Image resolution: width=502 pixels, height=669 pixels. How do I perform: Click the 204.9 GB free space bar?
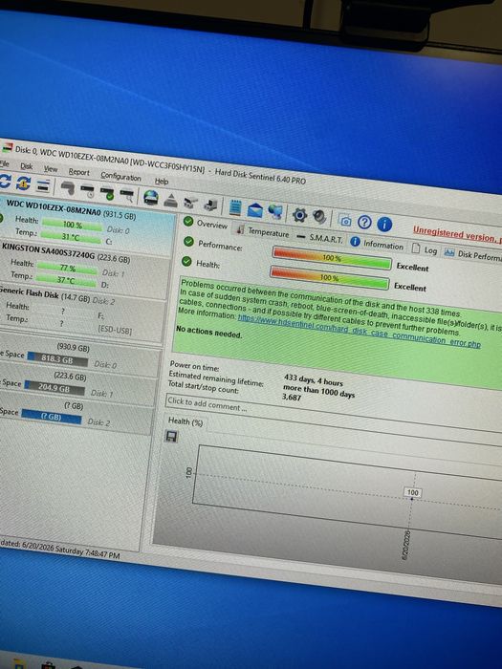click(x=55, y=388)
